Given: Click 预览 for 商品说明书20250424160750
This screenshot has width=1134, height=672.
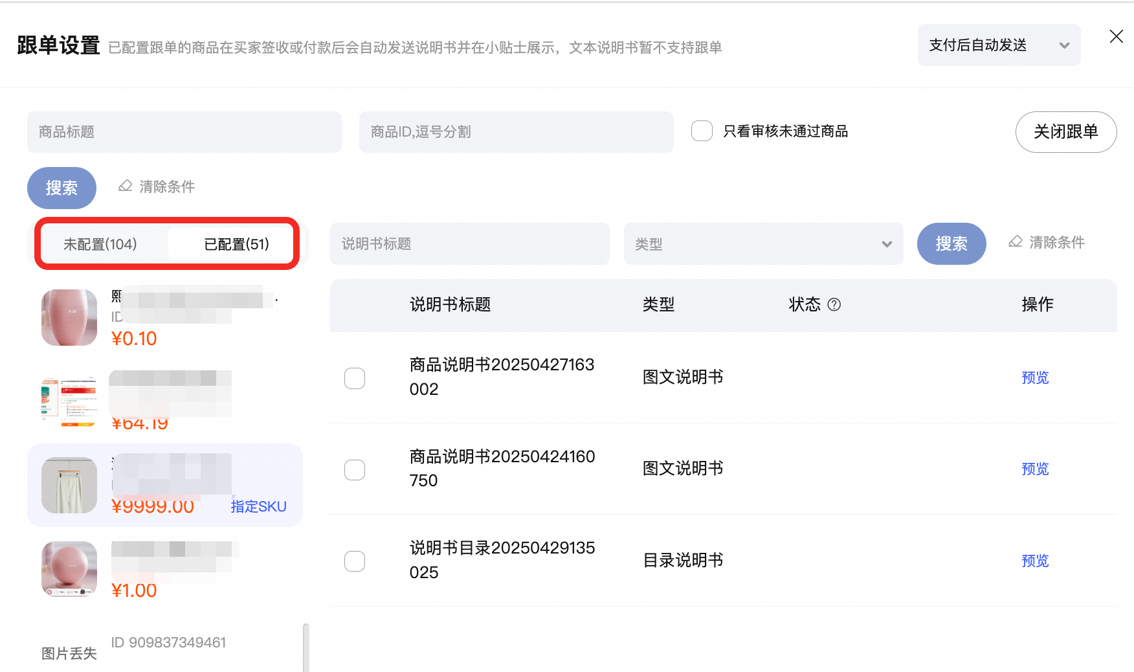Looking at the screenshot, I should pyautogui.click(x=1035, y=469).
